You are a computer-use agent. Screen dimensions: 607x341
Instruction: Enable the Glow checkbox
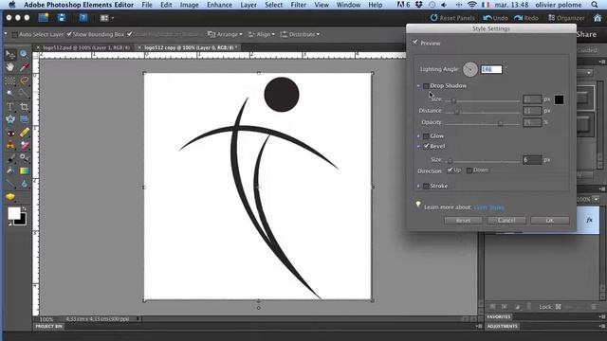[426, 136]
